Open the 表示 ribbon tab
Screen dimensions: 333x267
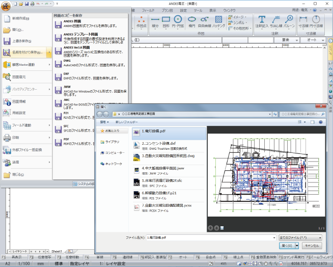point(213,10)
